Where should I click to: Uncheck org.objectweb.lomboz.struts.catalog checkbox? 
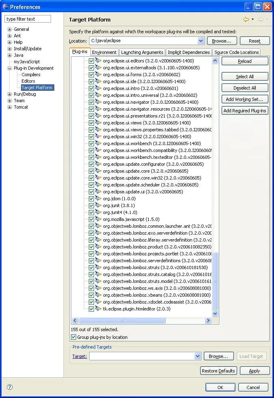(x=92, y=274)
